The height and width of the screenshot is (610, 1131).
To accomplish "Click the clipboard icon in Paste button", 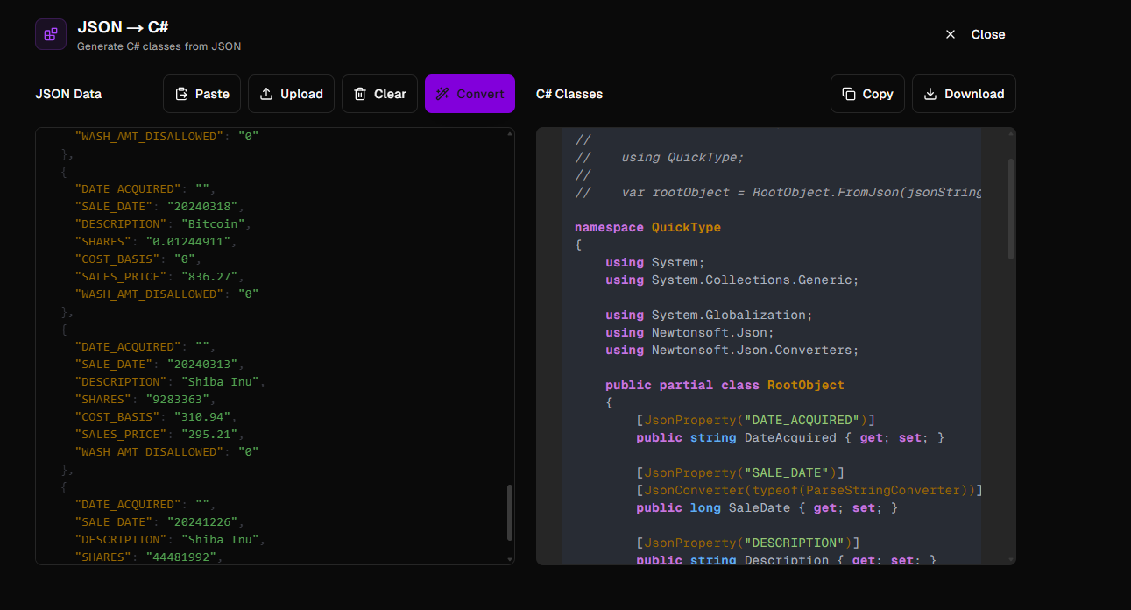I will [x=181, y=94].
